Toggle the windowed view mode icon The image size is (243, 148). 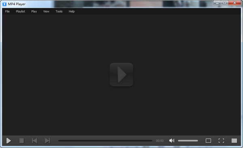pos(208,141)
